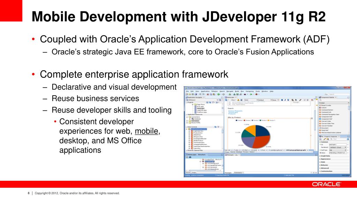Viewport: 357px width, 201px height.
Task: Expand the Descriptors folder
Action: (x=187, y=121)
